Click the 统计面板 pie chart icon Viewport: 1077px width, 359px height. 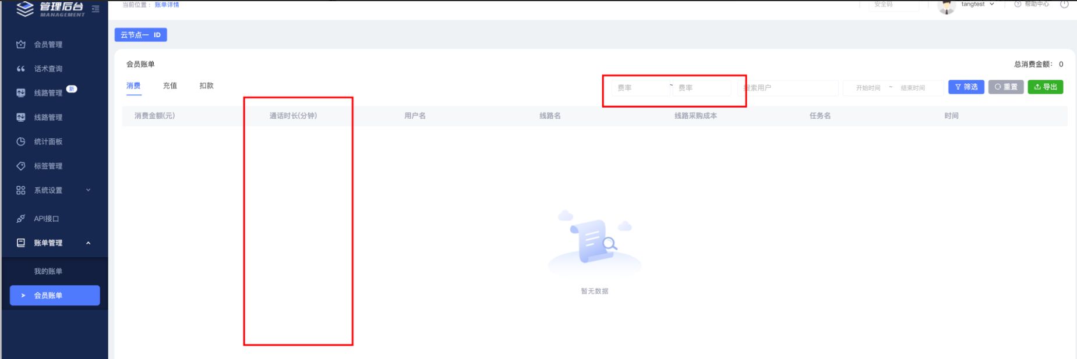21,141
